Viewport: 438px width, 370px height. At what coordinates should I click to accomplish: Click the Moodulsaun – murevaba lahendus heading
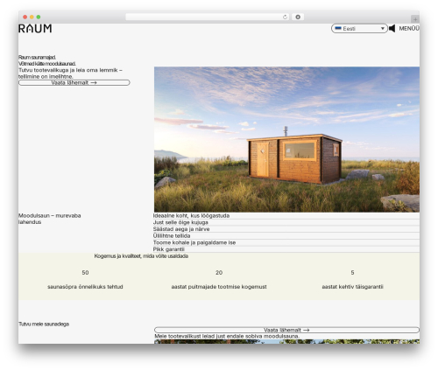[50, 219]
